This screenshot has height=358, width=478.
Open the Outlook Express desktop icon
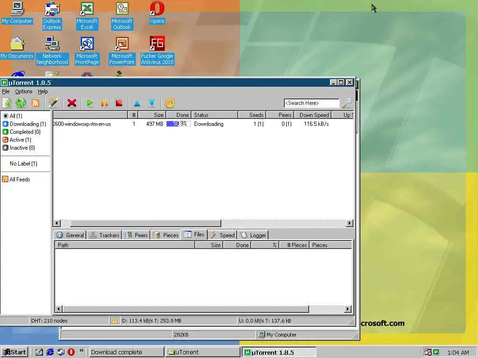pos(52,16)
